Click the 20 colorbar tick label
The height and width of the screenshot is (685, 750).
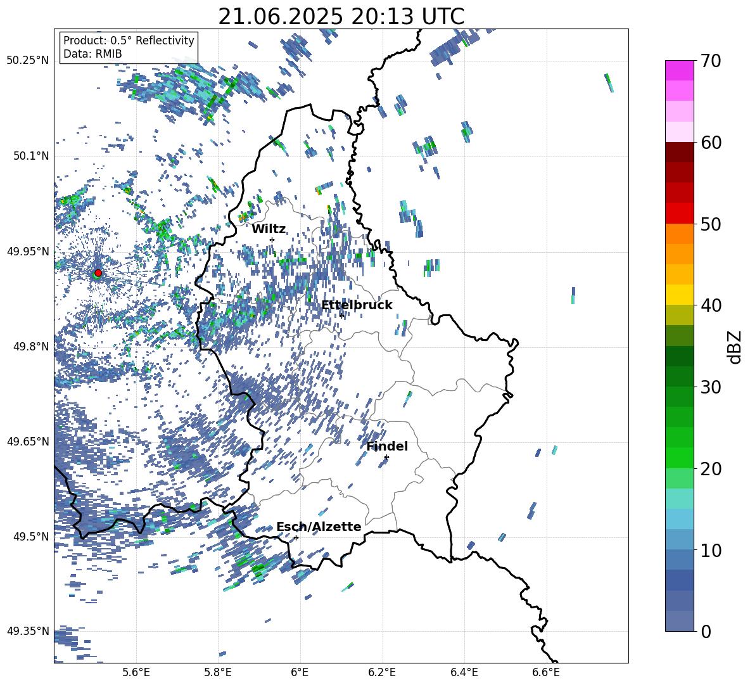(x=711, y=469)
